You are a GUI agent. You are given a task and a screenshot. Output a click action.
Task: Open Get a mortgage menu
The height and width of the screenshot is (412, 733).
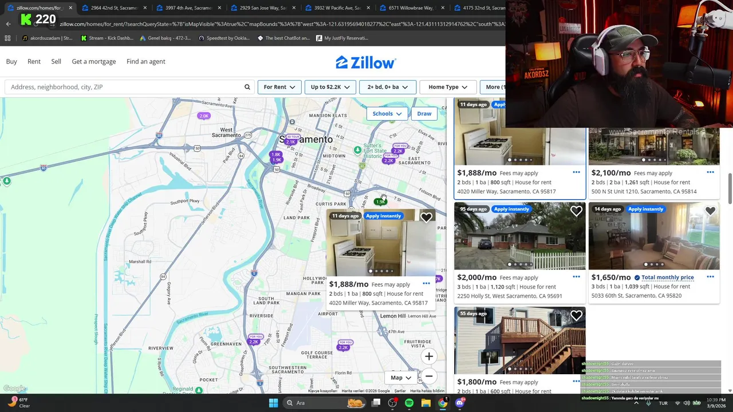[94, 61]
